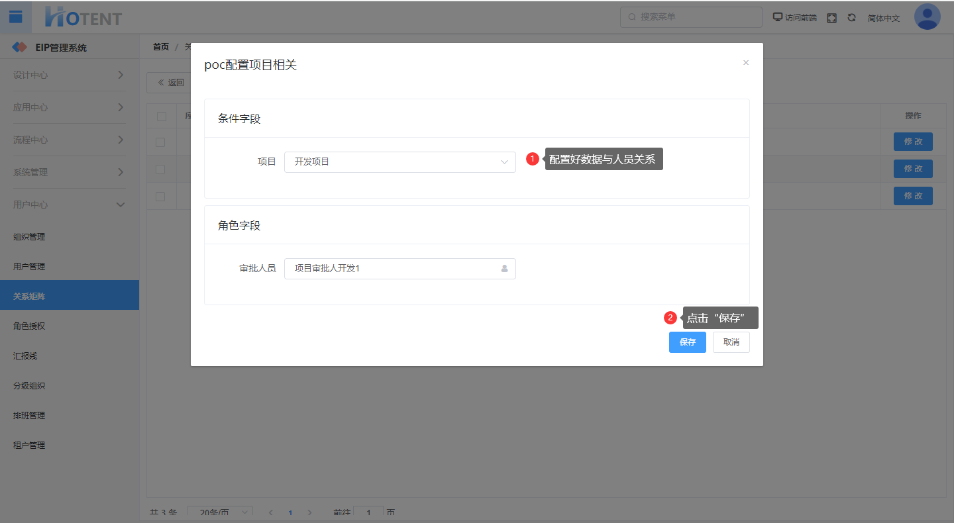Expand 设计中心 in the sidebar
This screenshot has width=954, height=523.
point(70,75)
